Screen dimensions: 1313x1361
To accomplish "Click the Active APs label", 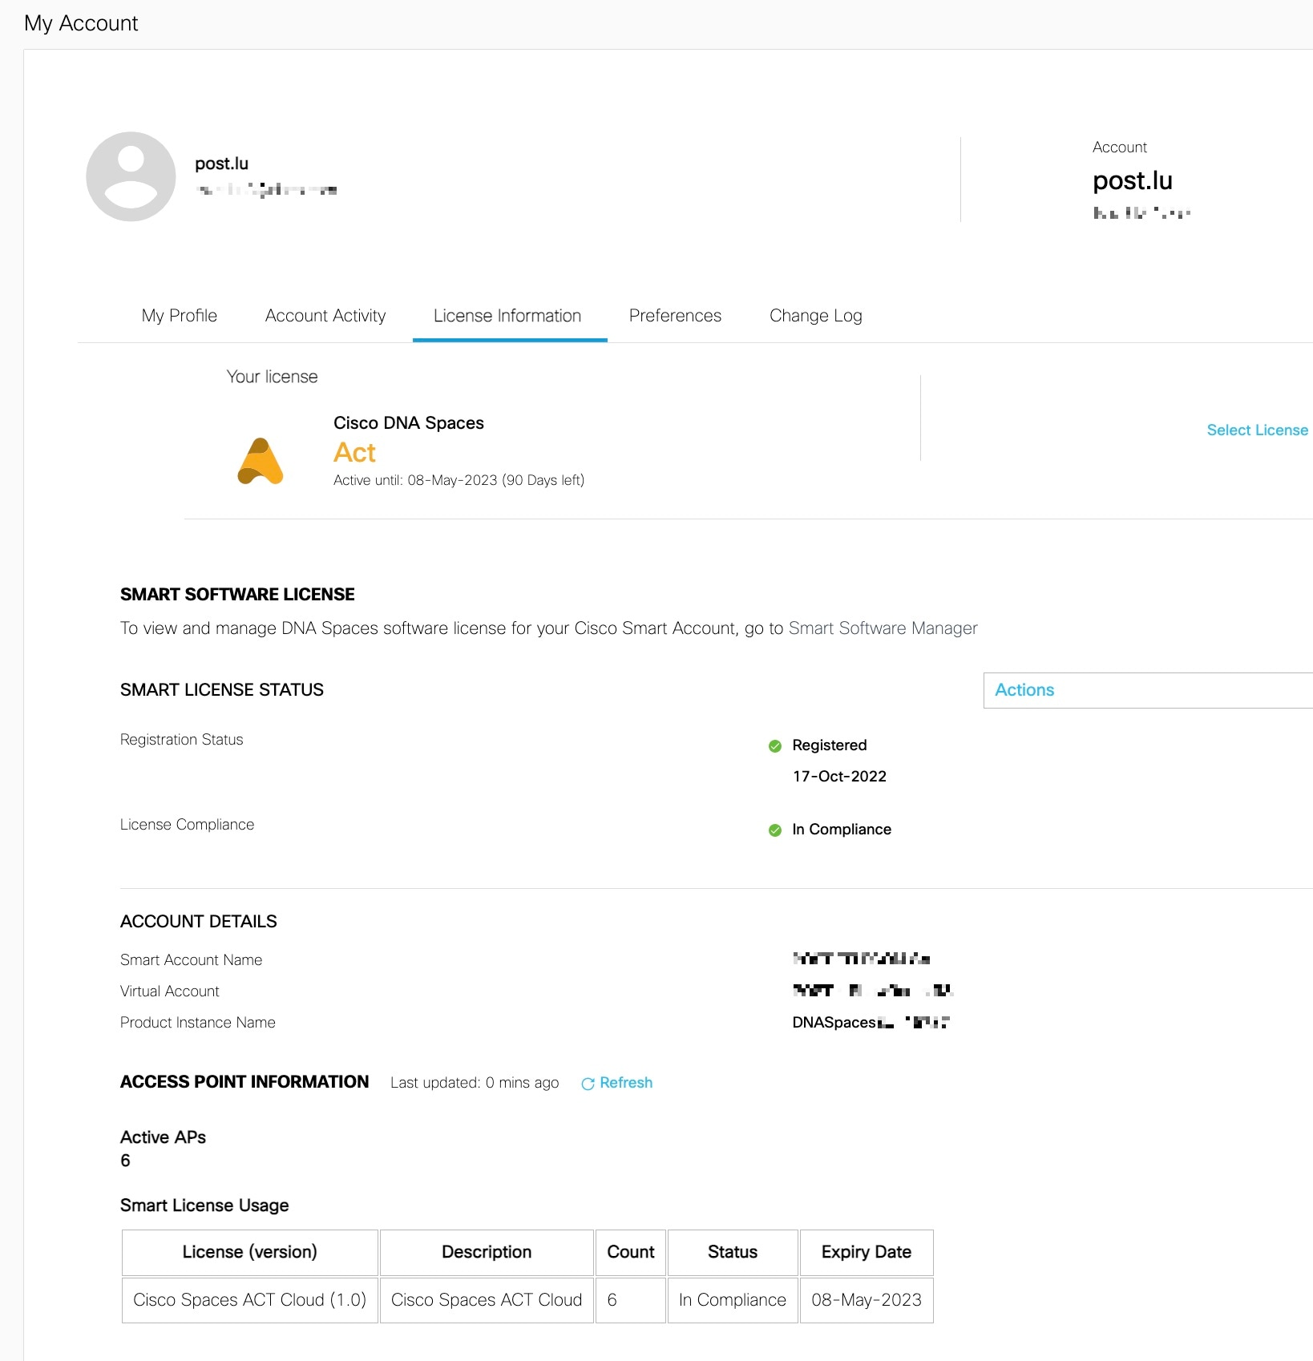I will pos(163,1137).
